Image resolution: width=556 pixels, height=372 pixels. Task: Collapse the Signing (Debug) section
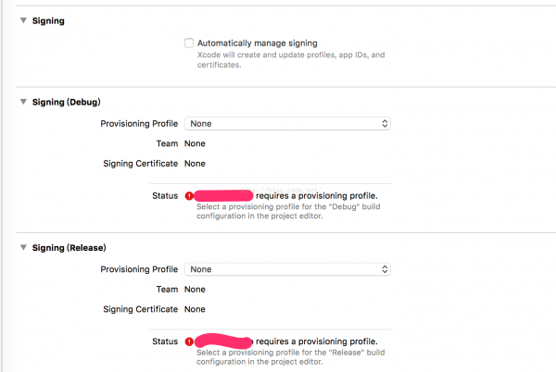tap(23, 102)
